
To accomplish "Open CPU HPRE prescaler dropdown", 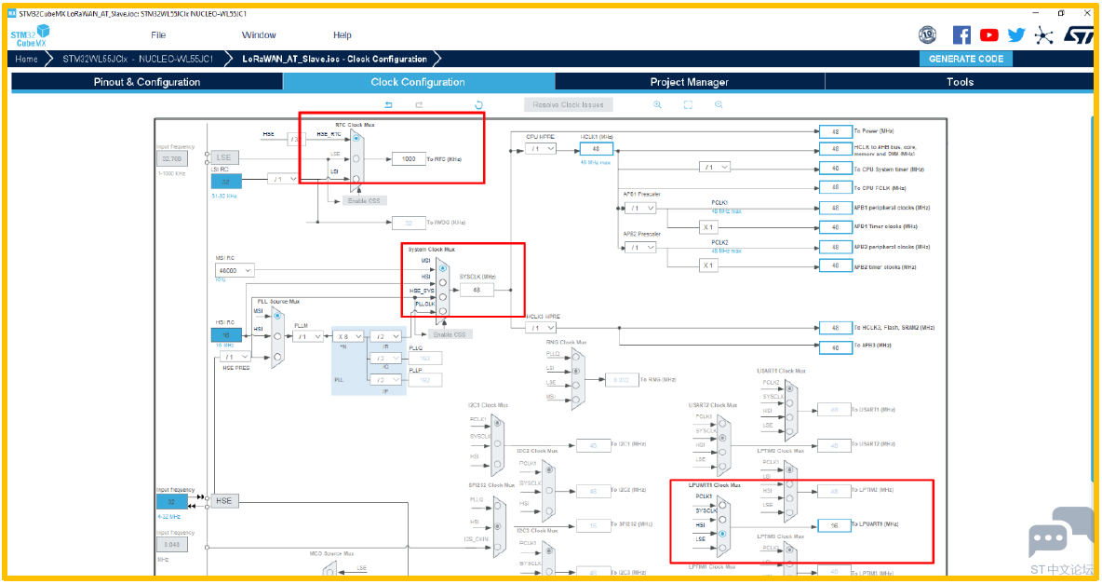I will (541, 149).
